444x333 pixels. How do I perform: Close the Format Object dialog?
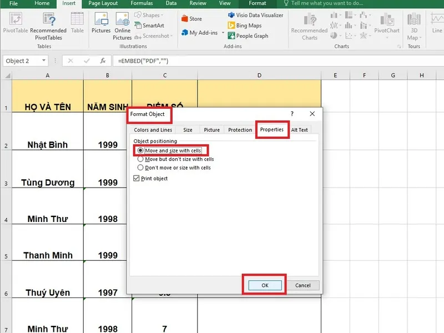pyautogui.click(x=312, y=114)
